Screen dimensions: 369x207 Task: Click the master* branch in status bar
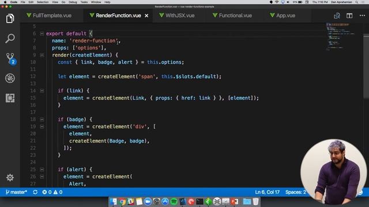point(16,192)
